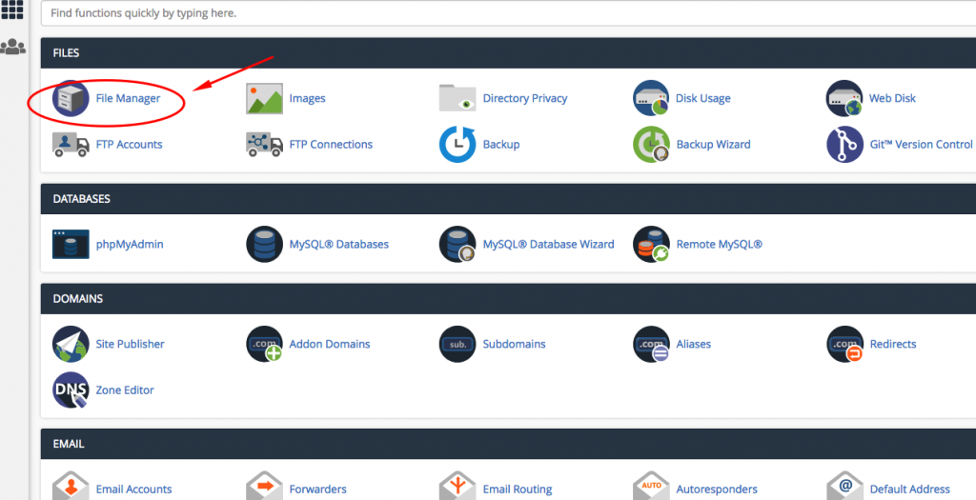The width and height of the screenshot is (976, 500).
Task: Click the Backup clock icon
Action: click(457, 144)
